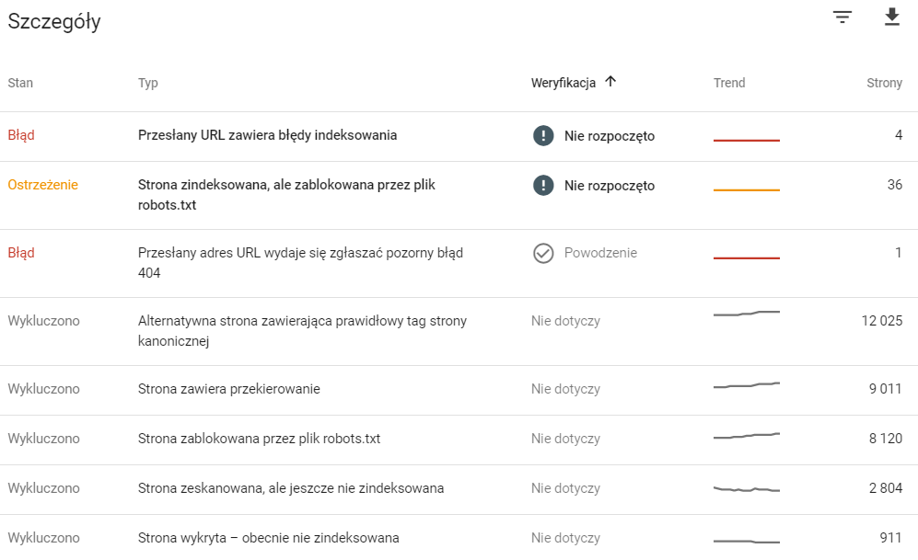Viewport: 918px width, 560px height.
Task: Sort by the Strony column header
Action: point(885,83)
